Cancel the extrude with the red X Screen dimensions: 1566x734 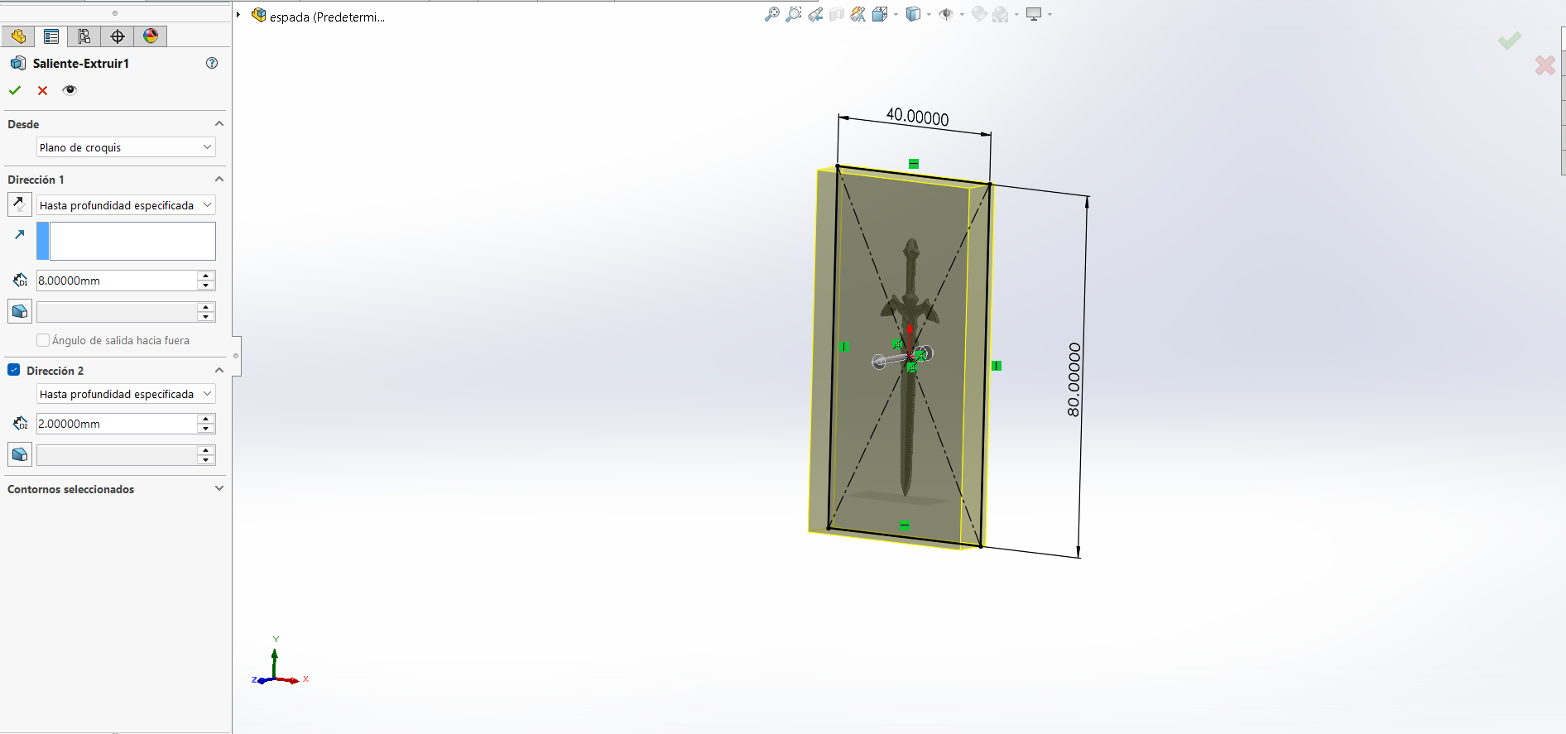point(42,90)
